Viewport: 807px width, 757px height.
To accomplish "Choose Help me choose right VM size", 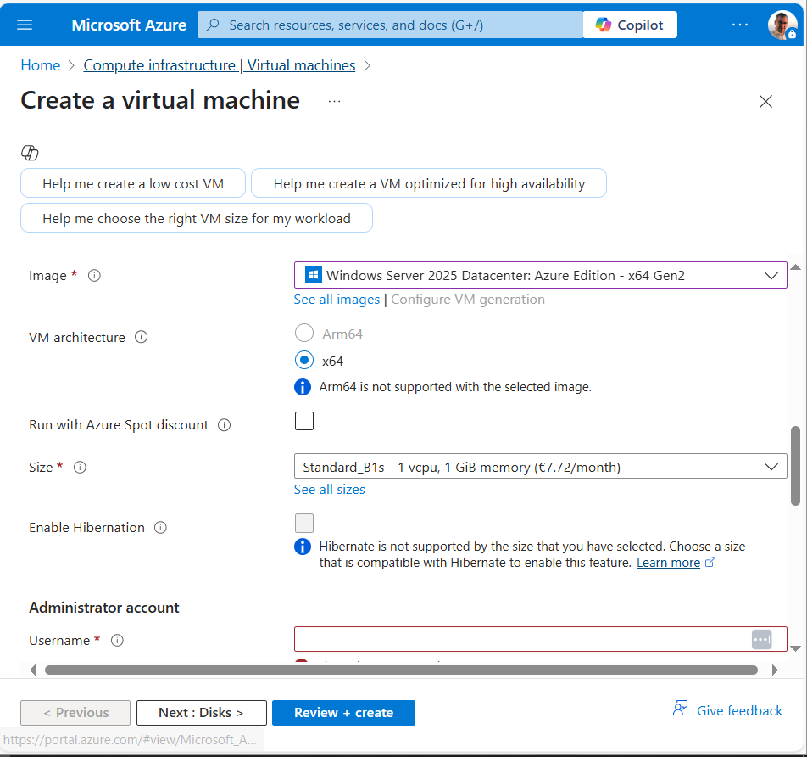I will [x=196, y=218].
